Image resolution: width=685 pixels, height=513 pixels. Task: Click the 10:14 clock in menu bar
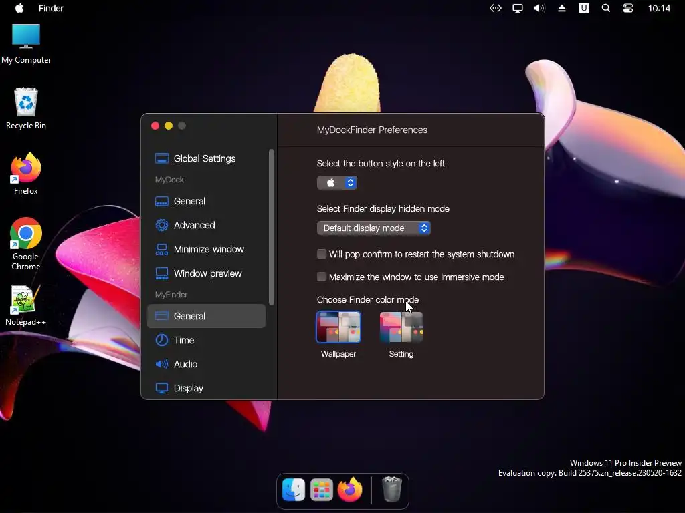point(659,8)
